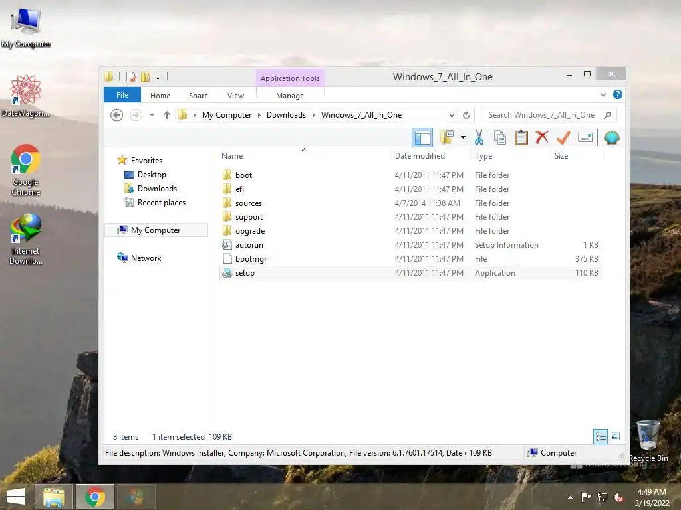Select the autorun setup information file
Screen dimensions: 681x510
click(x=410, y=245)
